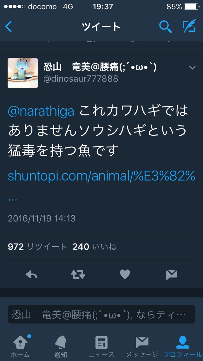Select the プロフィール tab
This screenshot has width=203, height=361.
182,346
